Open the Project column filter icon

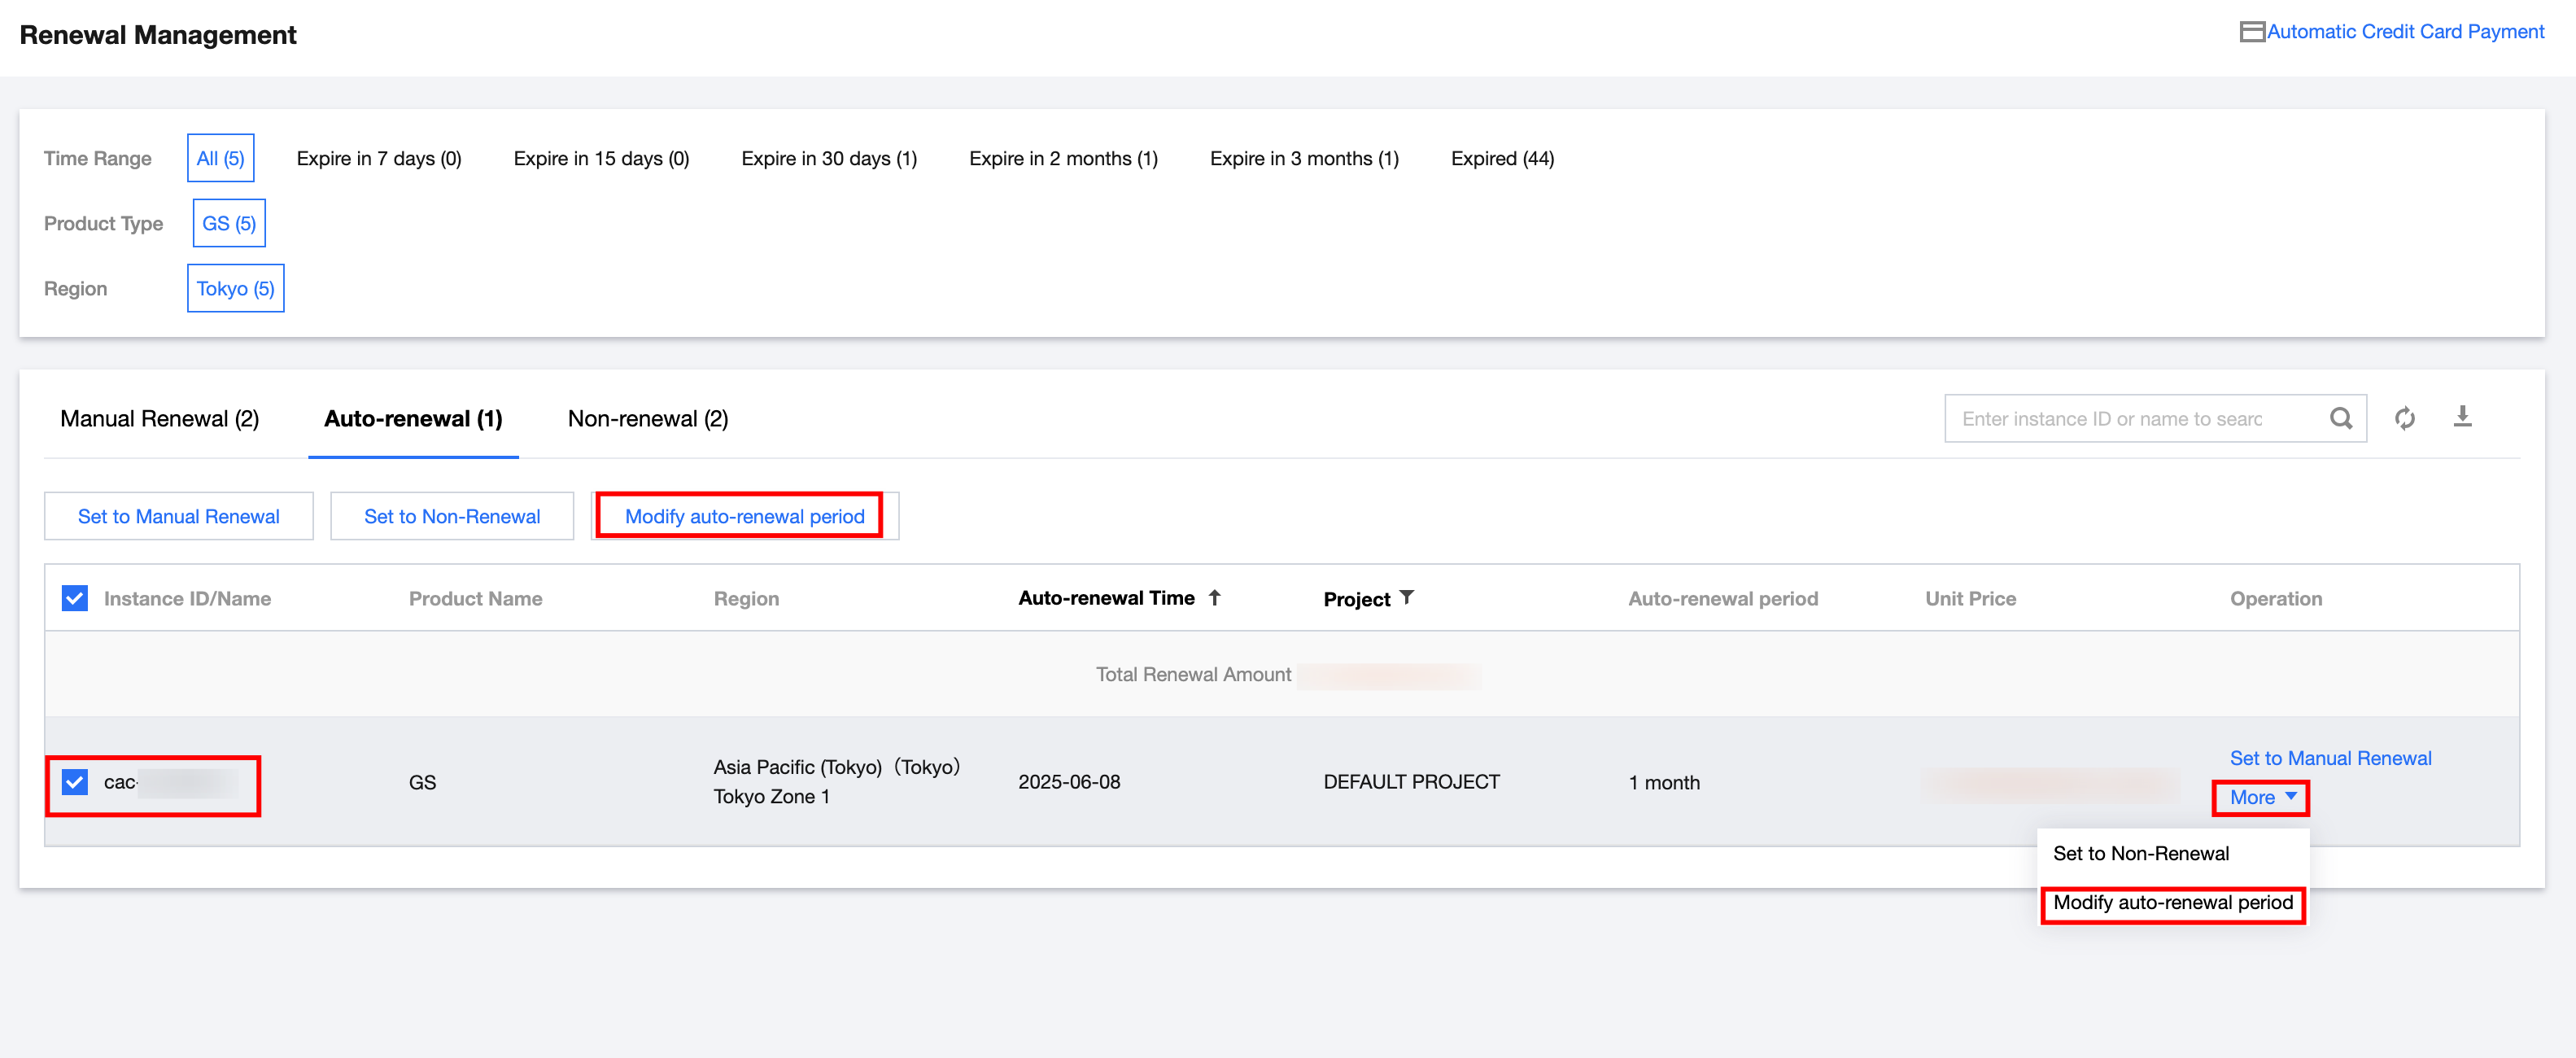click(x=1406, y=597)
